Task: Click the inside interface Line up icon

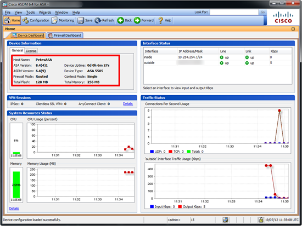Action: tap(221, 57)
